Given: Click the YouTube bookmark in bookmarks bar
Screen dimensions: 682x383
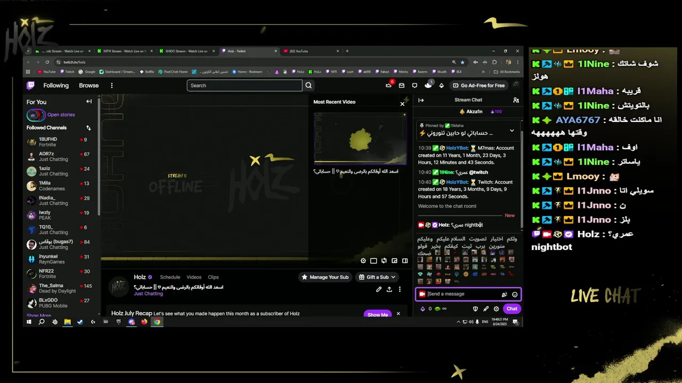Looking at the screenshot, I should tap(46, 71).
